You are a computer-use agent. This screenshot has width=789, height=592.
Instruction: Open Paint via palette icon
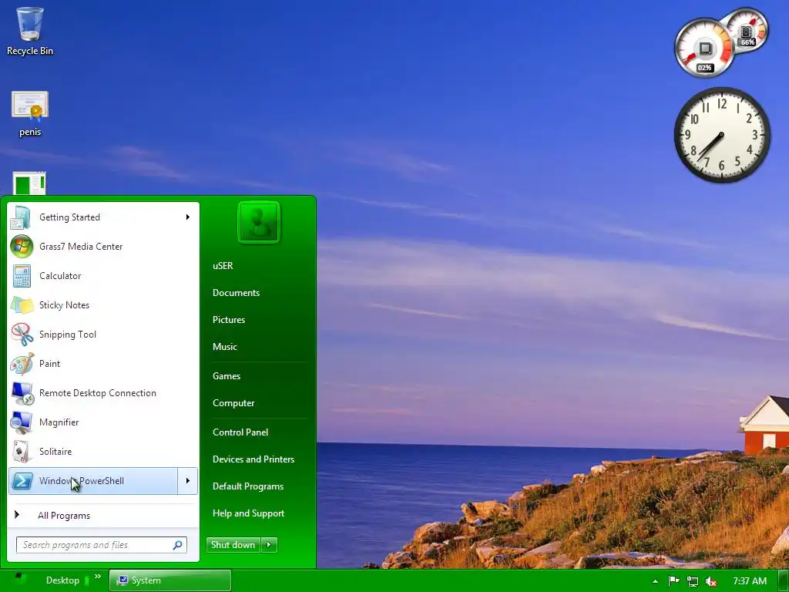click(22, 364)
